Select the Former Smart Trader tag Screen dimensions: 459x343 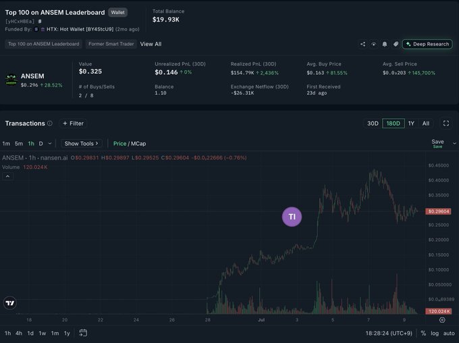pyautogui.click(x=111, y=44)
